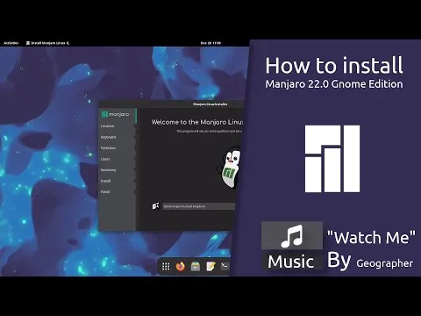
Task: Launch Firefox from the dock
Action: pos(181,266)
